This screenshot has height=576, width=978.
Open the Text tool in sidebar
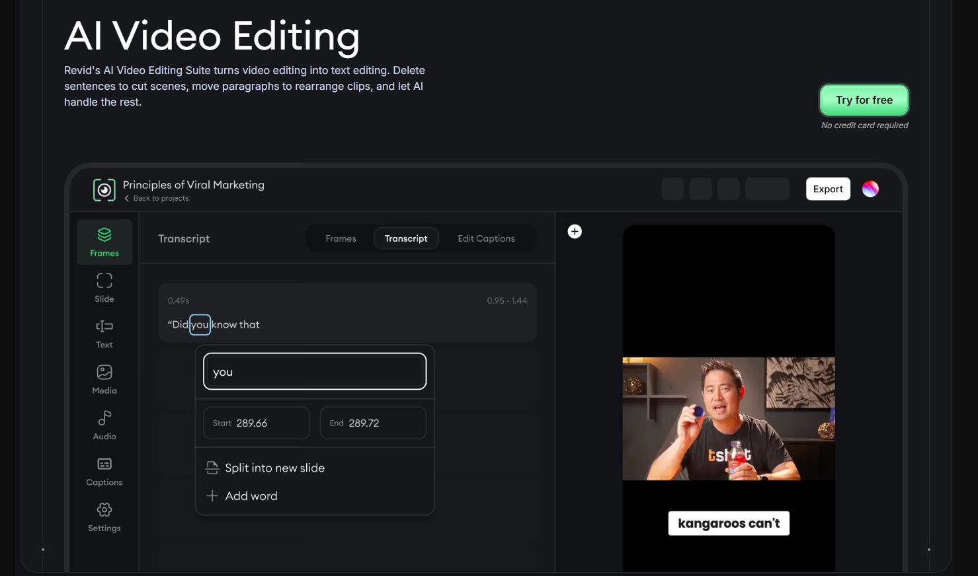click(104, 334)
